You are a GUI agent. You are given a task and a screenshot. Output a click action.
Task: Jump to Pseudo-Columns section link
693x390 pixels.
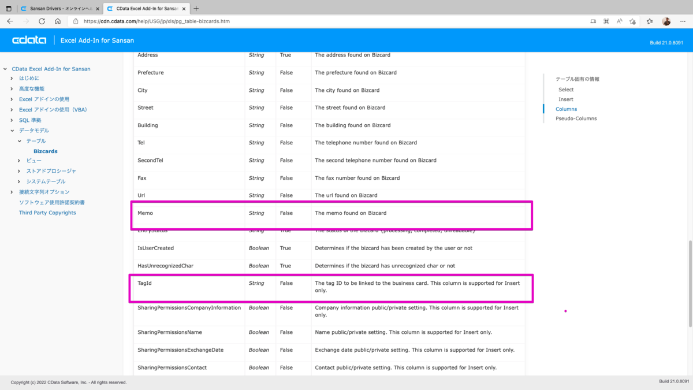[576, 118]
